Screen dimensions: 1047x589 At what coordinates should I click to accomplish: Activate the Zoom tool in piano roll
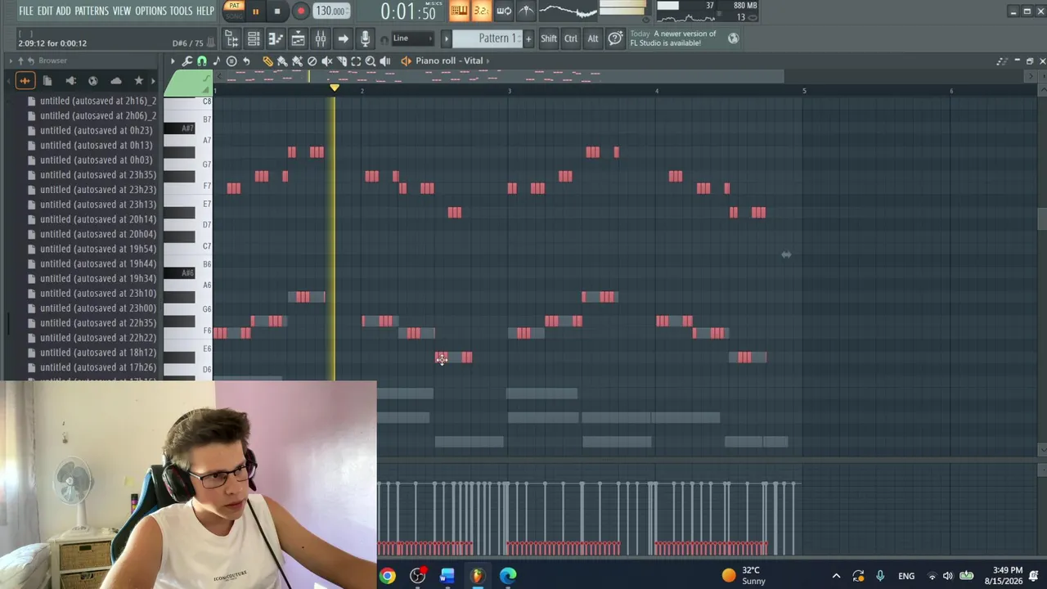[x=371, y=61]
